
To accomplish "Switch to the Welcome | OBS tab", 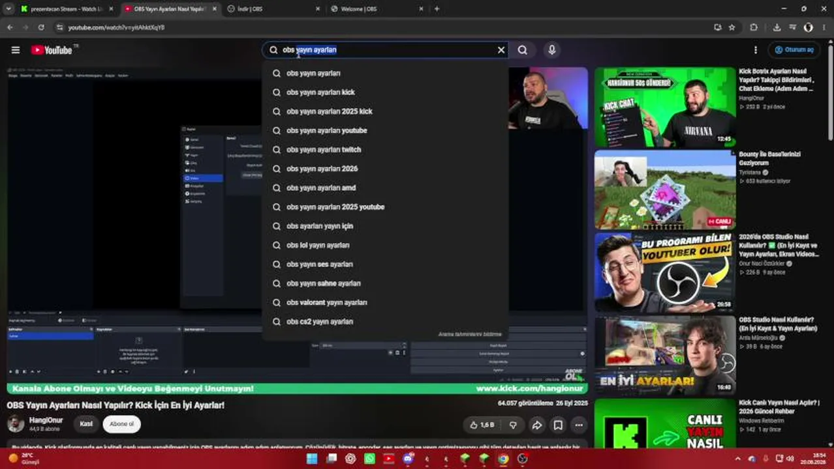I will click(377, 9).
